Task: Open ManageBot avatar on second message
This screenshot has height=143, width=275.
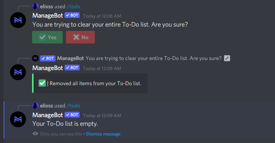Action: coord(18,72)
